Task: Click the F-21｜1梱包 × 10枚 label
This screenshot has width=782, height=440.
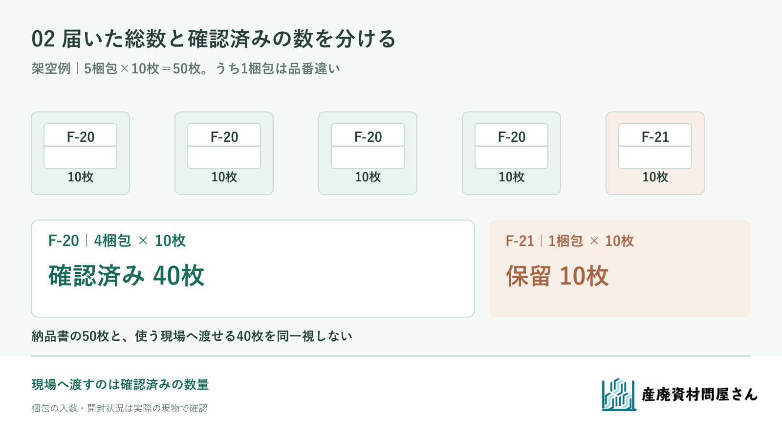Action: click(570, 241)
